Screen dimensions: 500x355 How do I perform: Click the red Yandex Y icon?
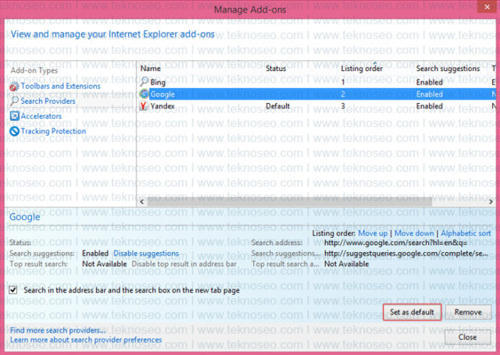144,105
